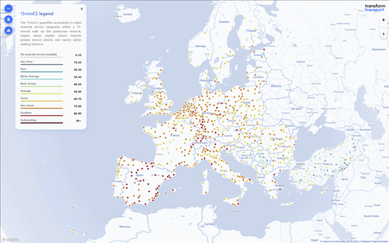Close the 15minCS legend panel

(82, 9)
